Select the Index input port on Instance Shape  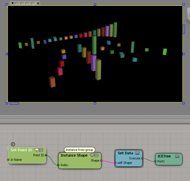[58, 165]
